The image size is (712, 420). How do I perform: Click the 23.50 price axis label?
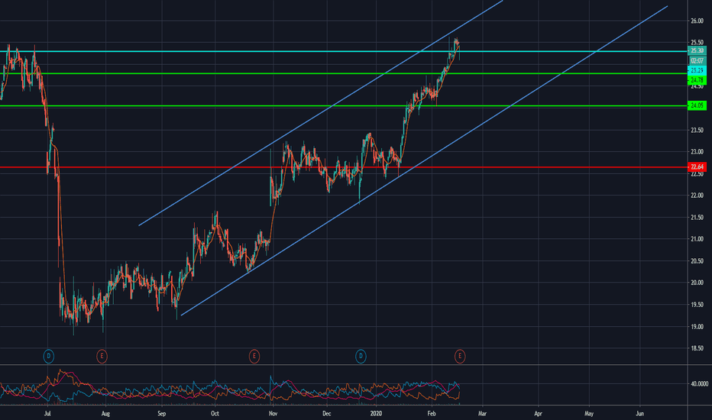point(697,131)
